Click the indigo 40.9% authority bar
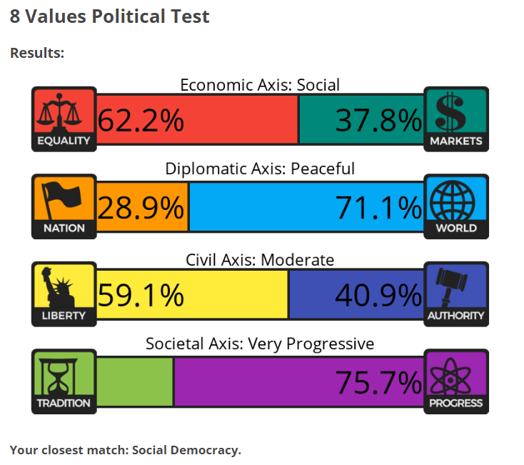524x465 pixels. pyautogui.click(x=356, y=294)
